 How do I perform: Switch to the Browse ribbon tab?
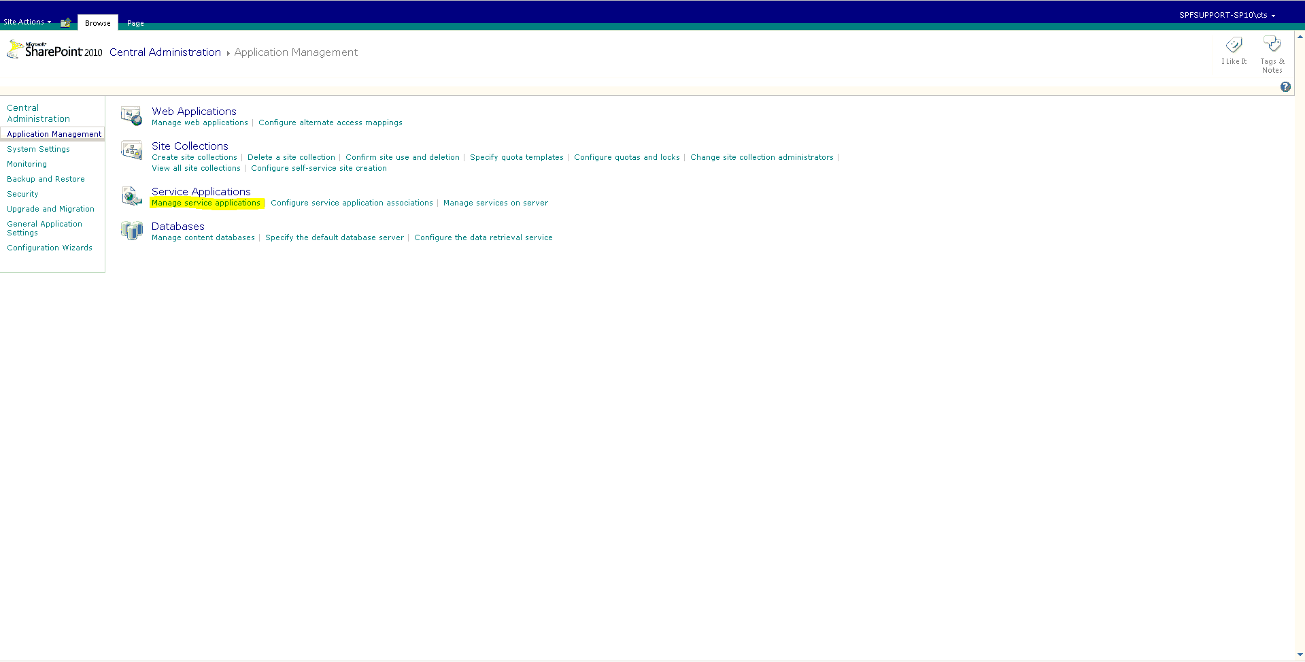pyautogui.click(x=98, y=23)
